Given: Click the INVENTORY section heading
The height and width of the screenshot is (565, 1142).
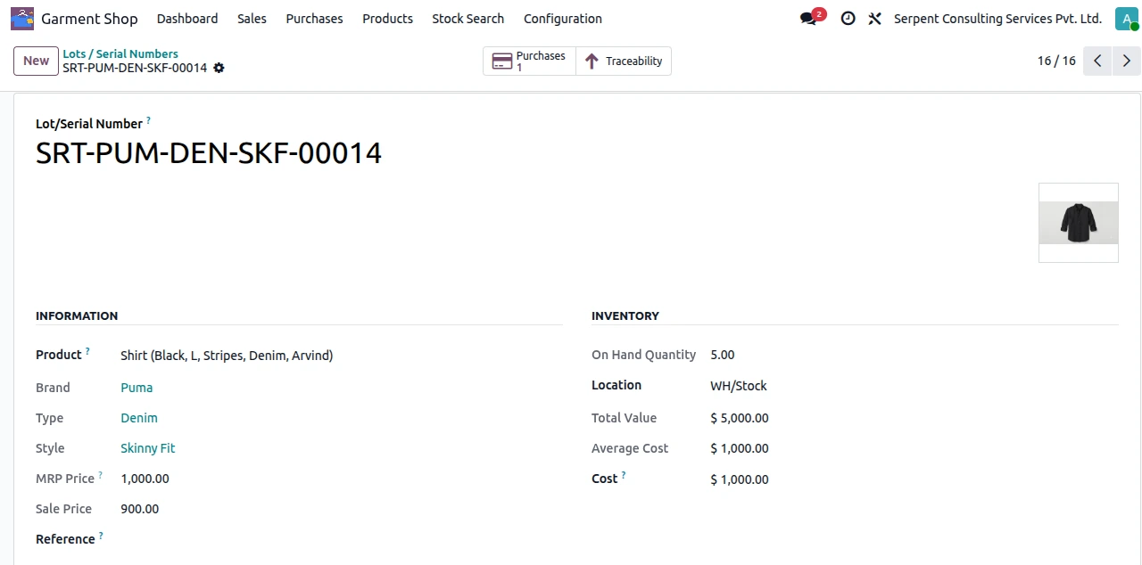Looking at the screenshot, I should pyautogui.click(x=625, y=315).
